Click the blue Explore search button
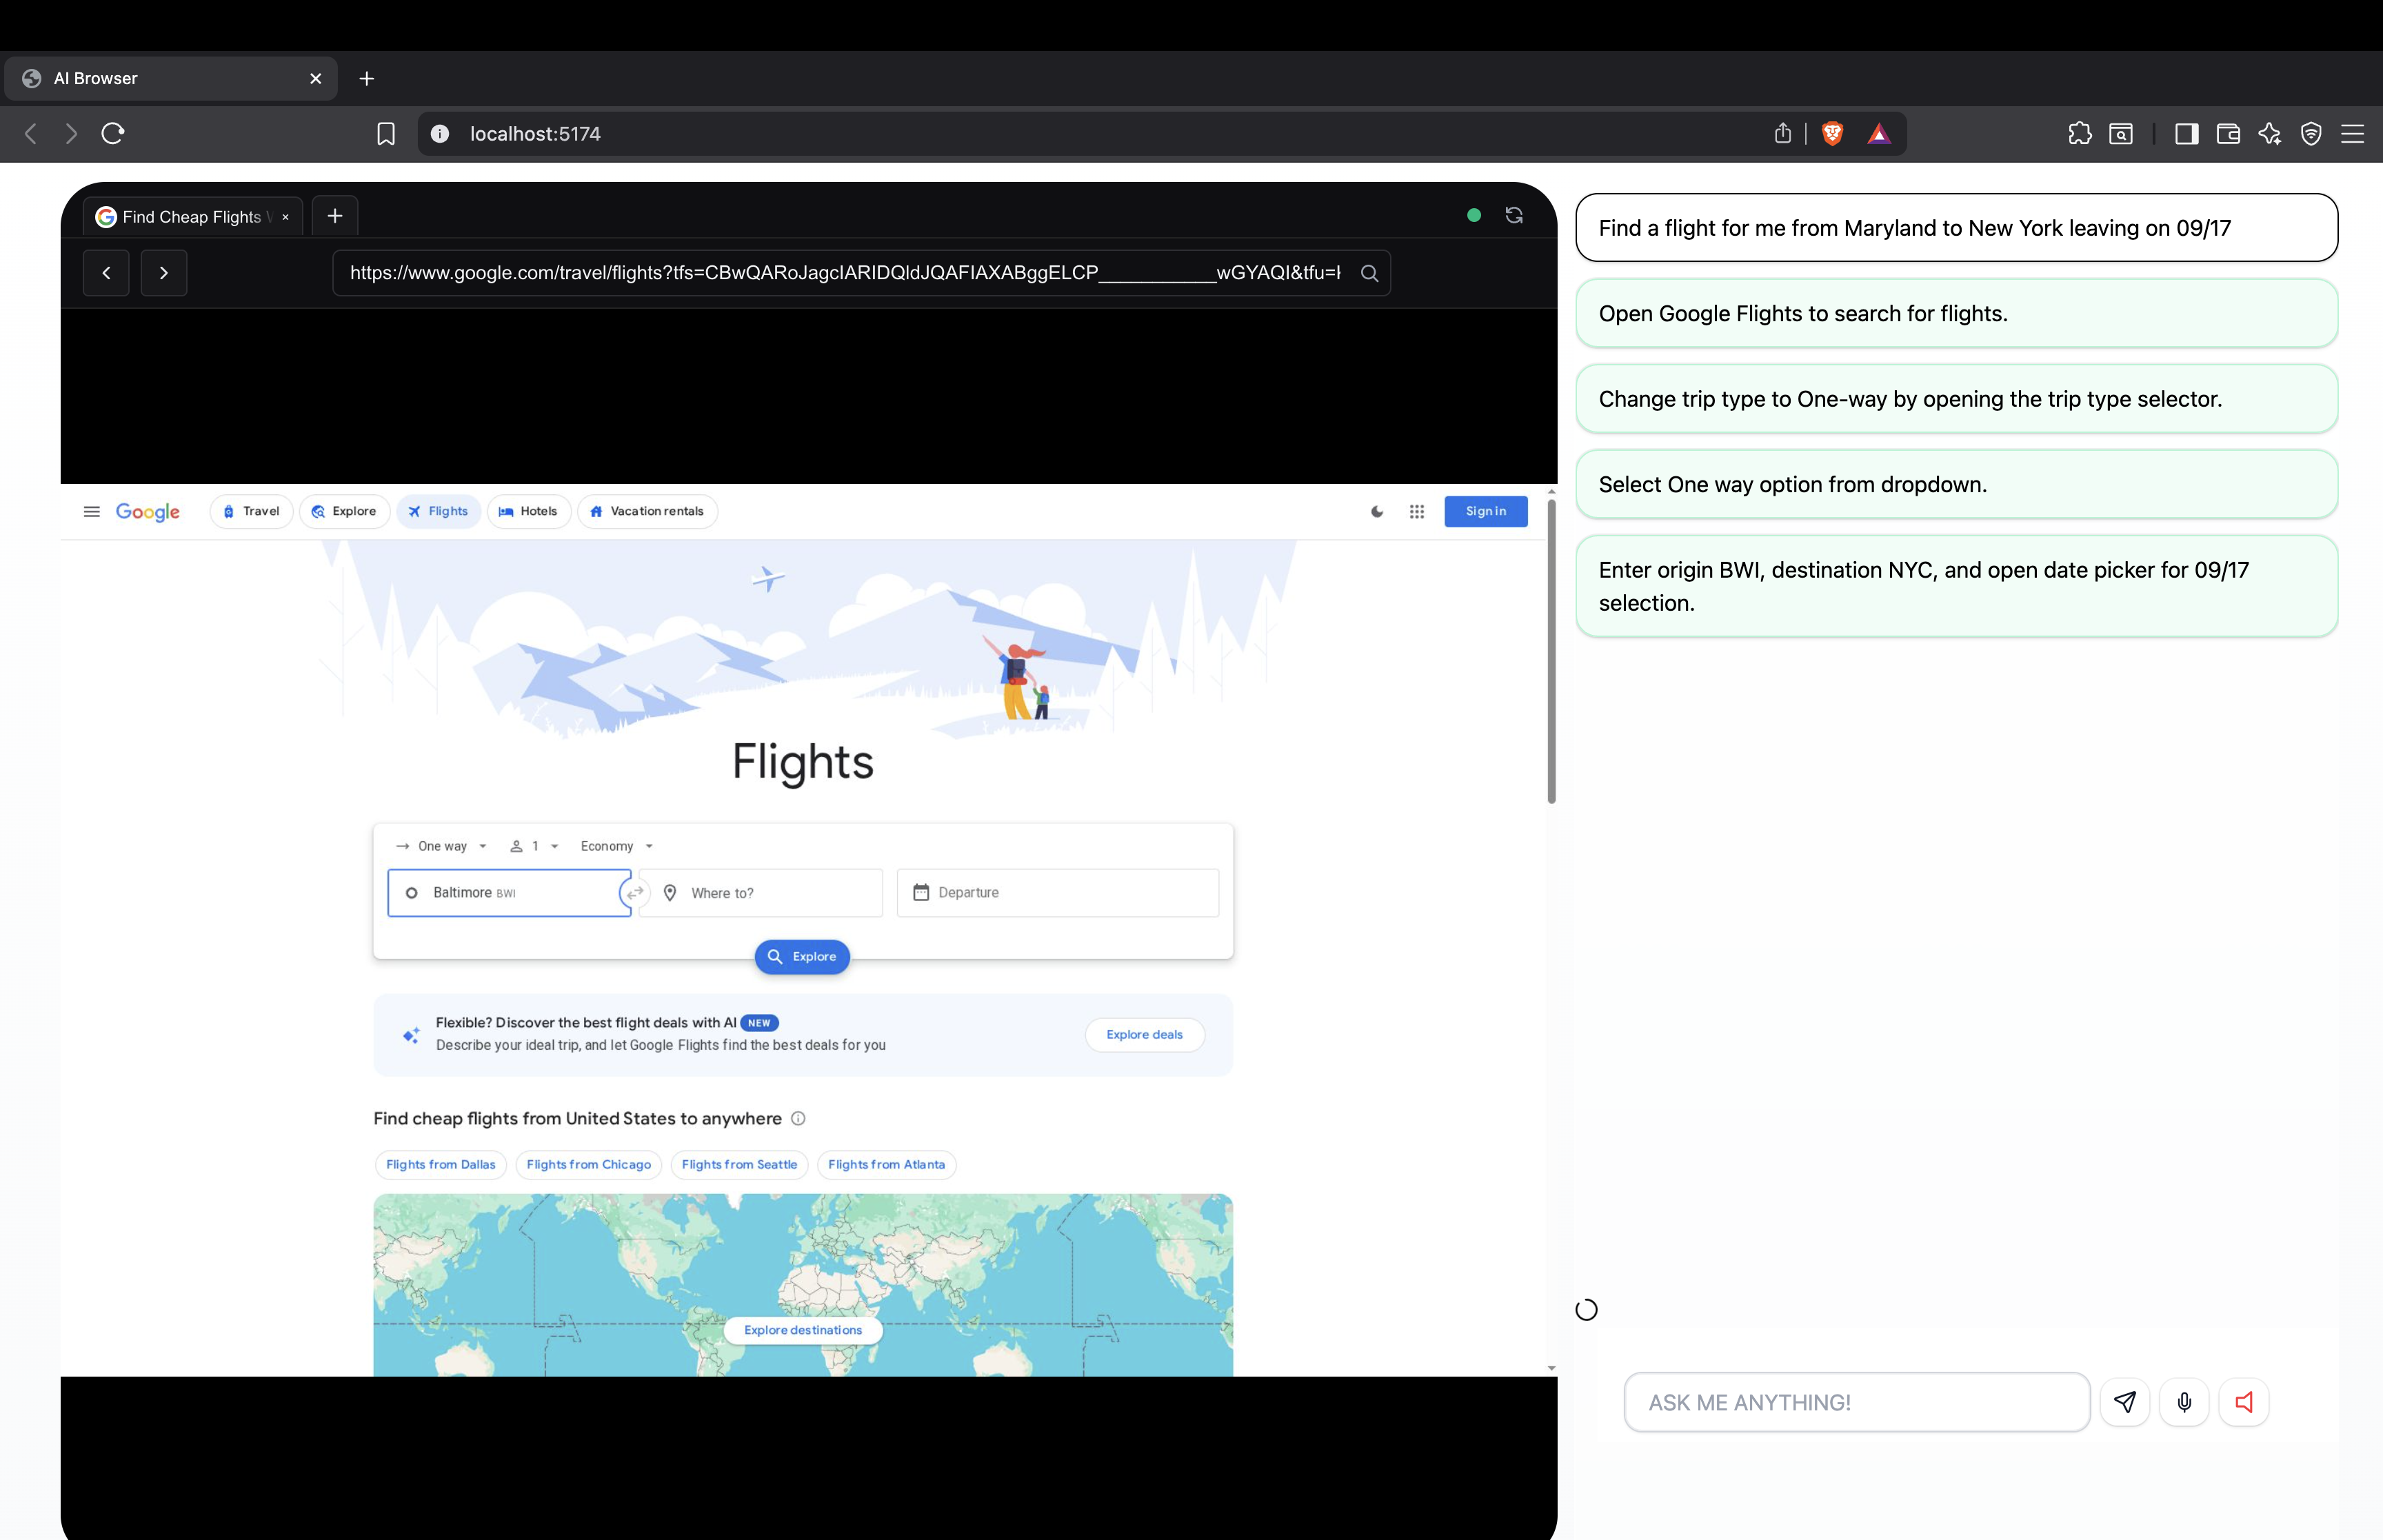 (802, 957)
